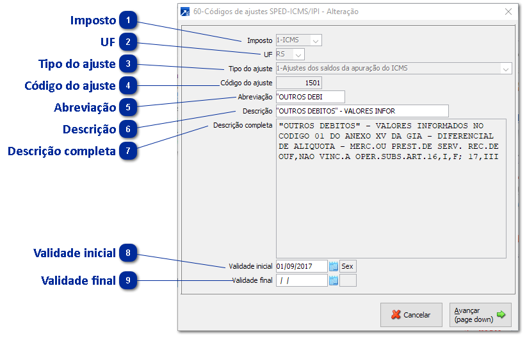This screenshot has width=527, height=338.
Task: Open the calendar picker for Validade inicial
Action: pyautogui.click(x=333, y=266)
